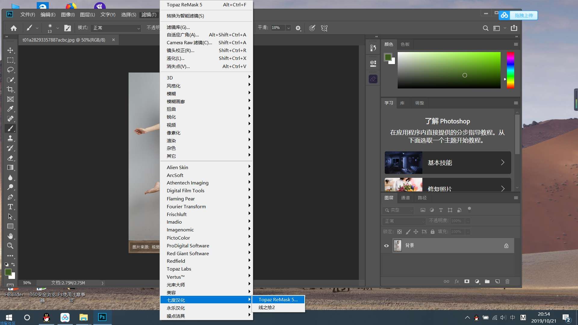Select the Spot Healing Brush tool

pyautogui.click(x=10, y=119)
